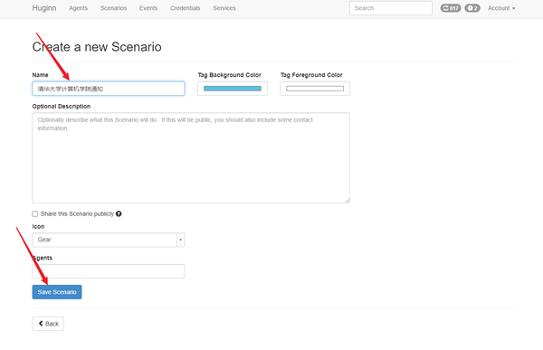Click the "Name" field label
This screenshot has width=543, height=350.
coord(40,75)
